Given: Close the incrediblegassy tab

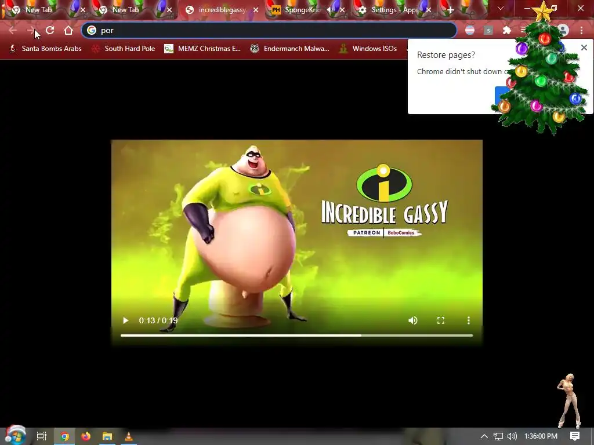Looking at the screenshot, I should click(256, 10).
